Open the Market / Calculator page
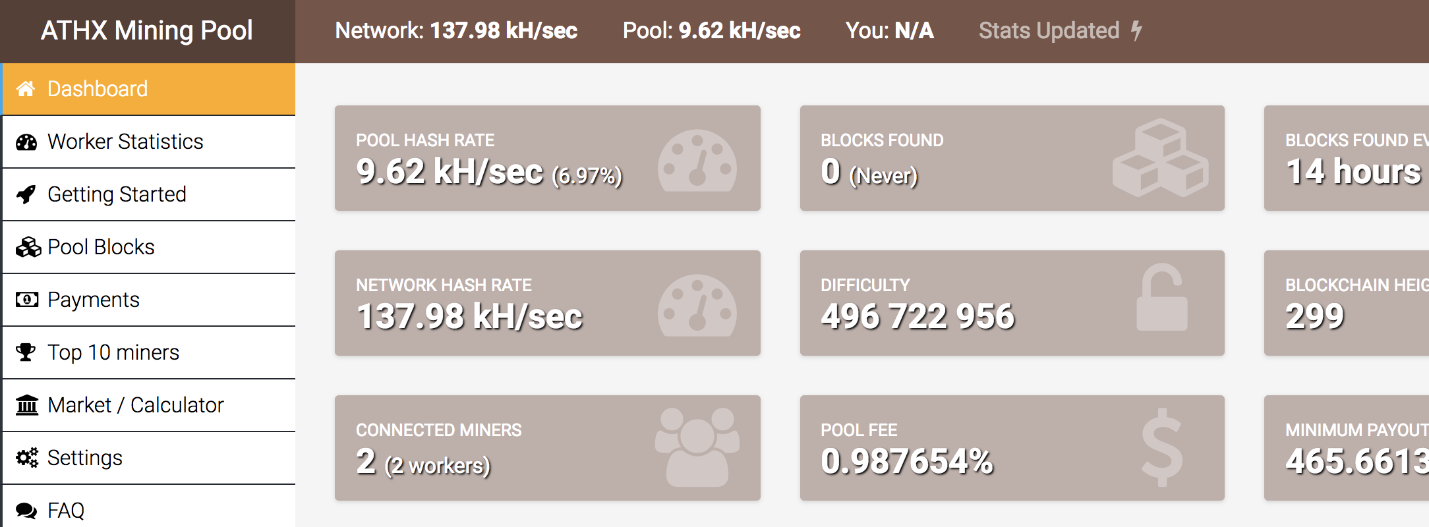 tap(135, 405)
